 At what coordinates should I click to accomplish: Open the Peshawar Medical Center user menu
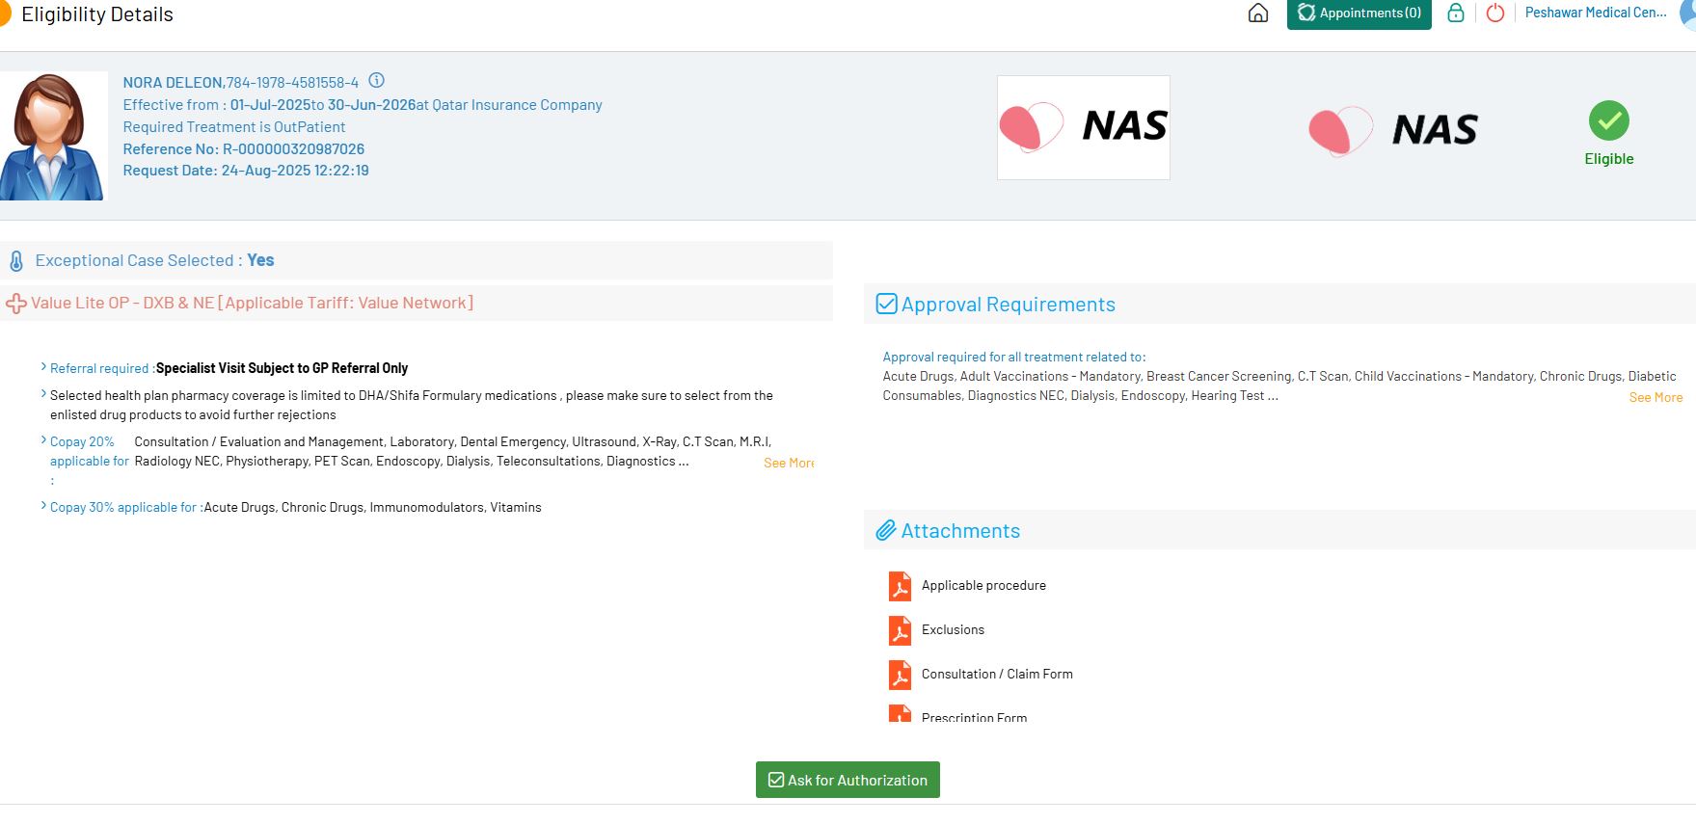pyautogui.click(x=1595, y=13)
